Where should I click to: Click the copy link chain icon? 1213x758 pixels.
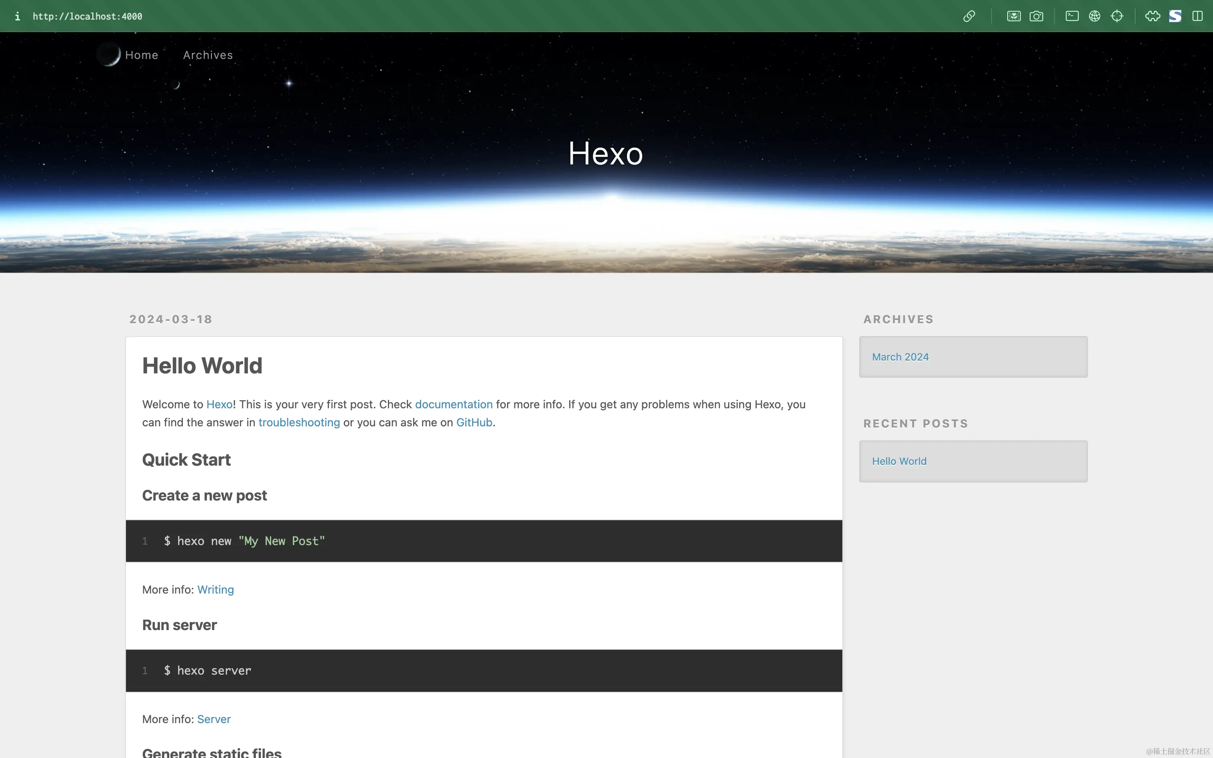(969, 16)
